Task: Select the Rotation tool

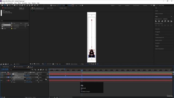Action: point(13,5)
